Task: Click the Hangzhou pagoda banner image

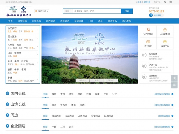Action: click(90, 54)
